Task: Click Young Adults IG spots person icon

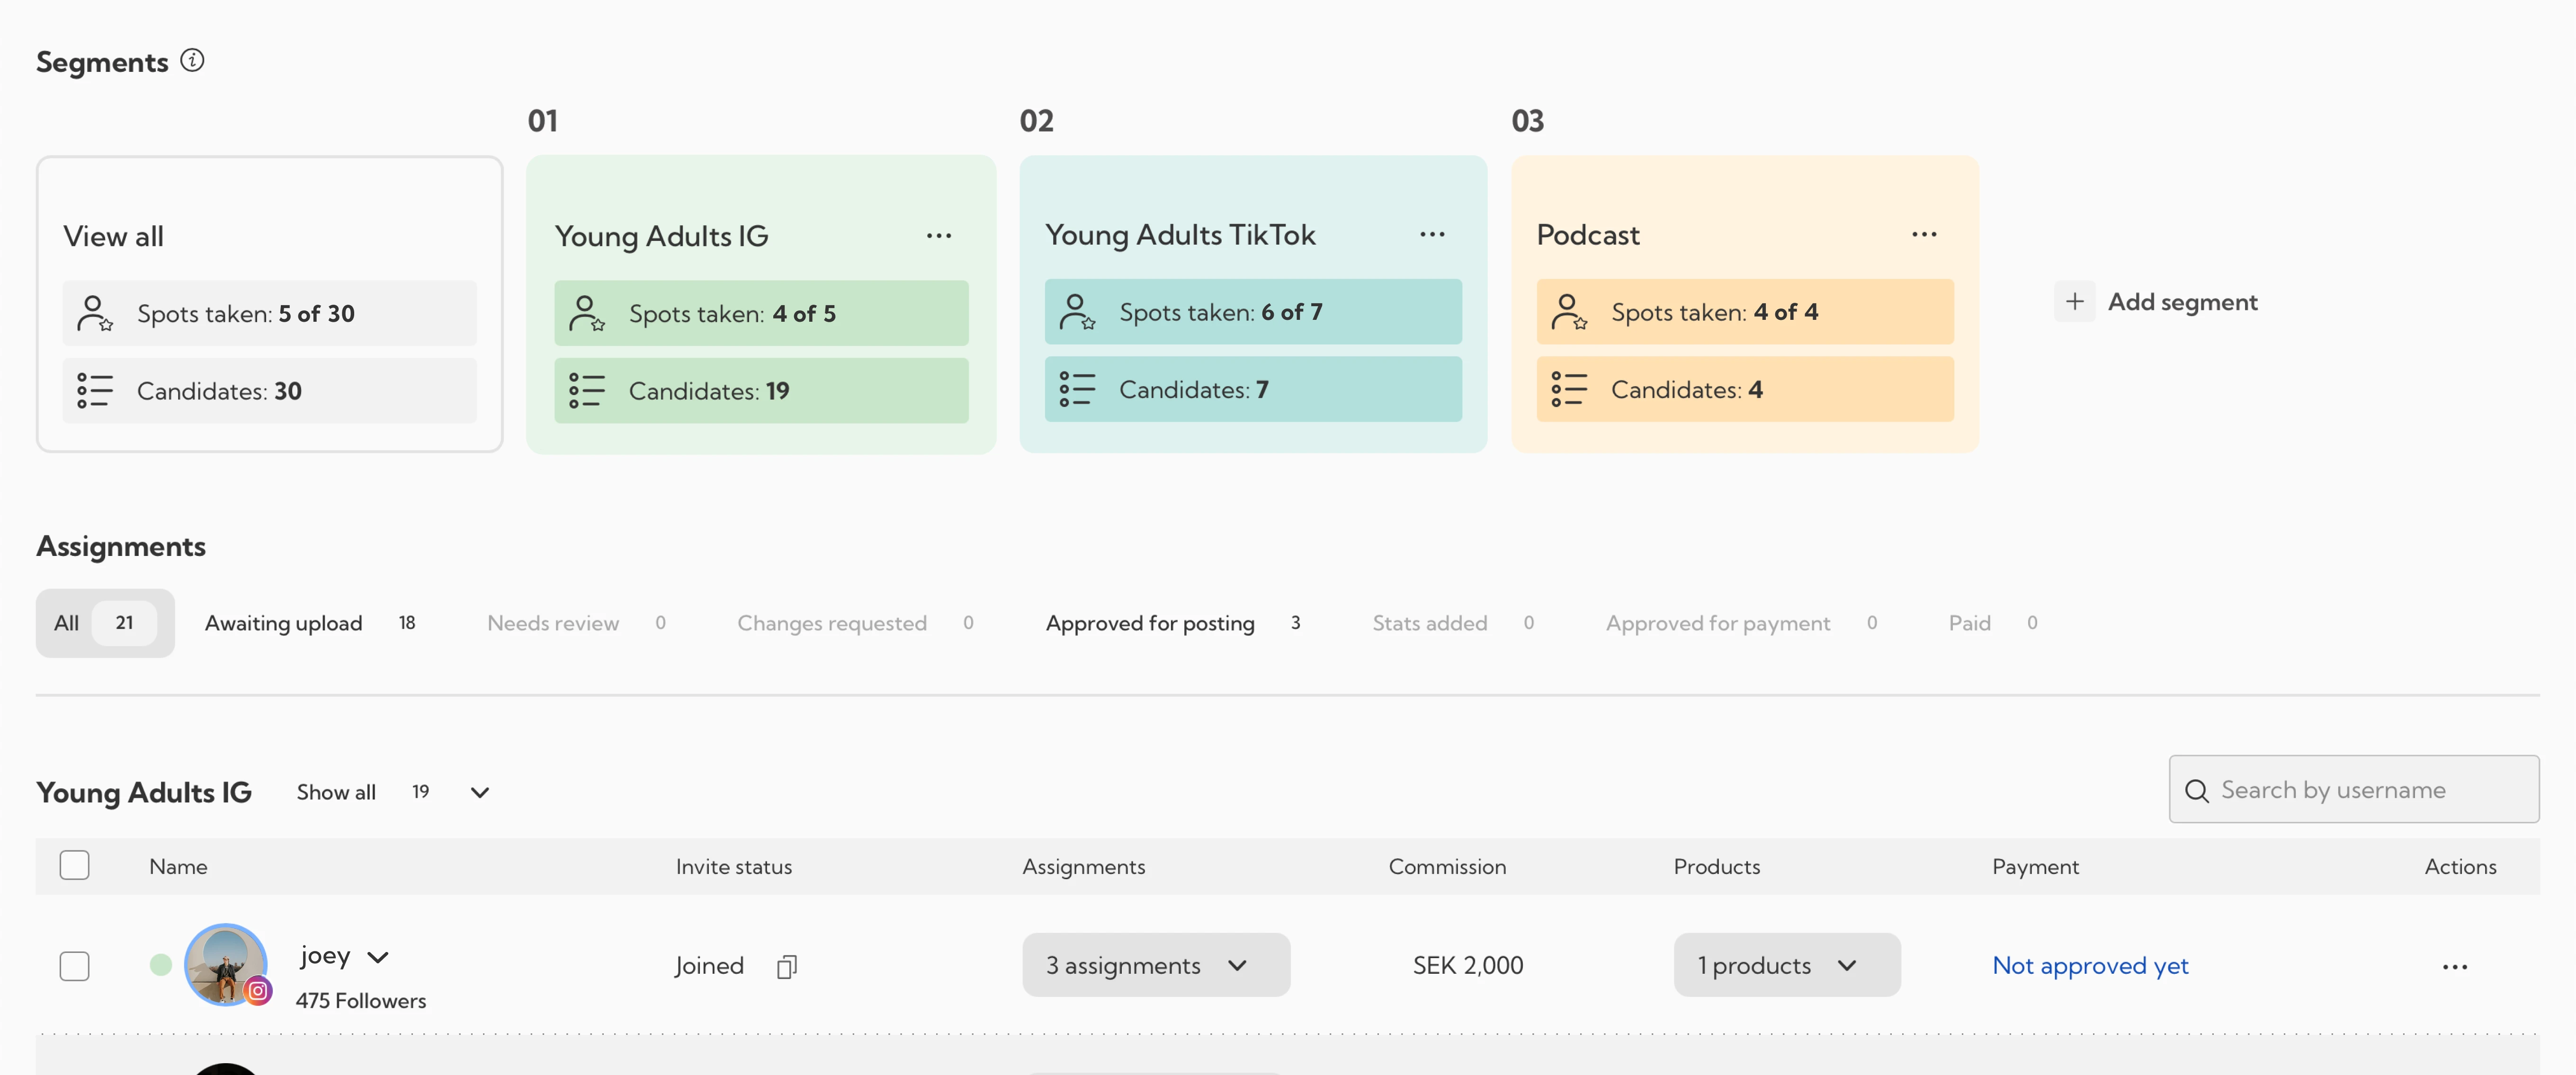Action: tap(587, 313)
